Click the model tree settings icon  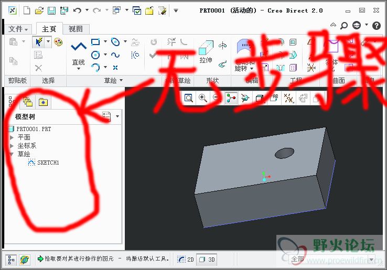(x=106, y=116)
